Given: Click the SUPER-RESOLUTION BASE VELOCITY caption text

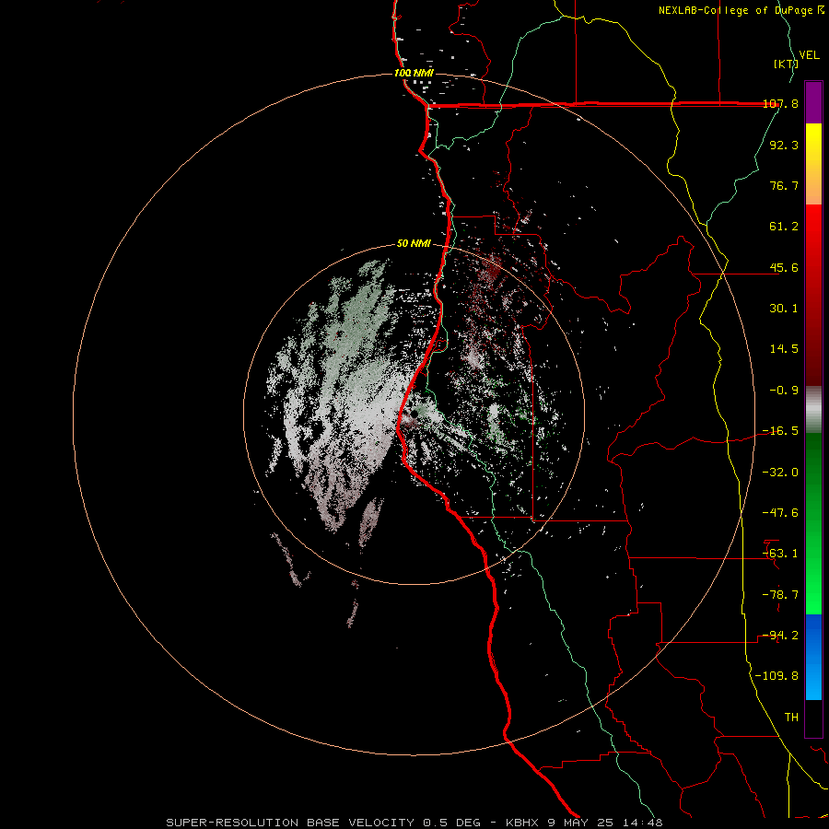Looking at the screenshot, I should pyautogui.click(x=290, y=823).
